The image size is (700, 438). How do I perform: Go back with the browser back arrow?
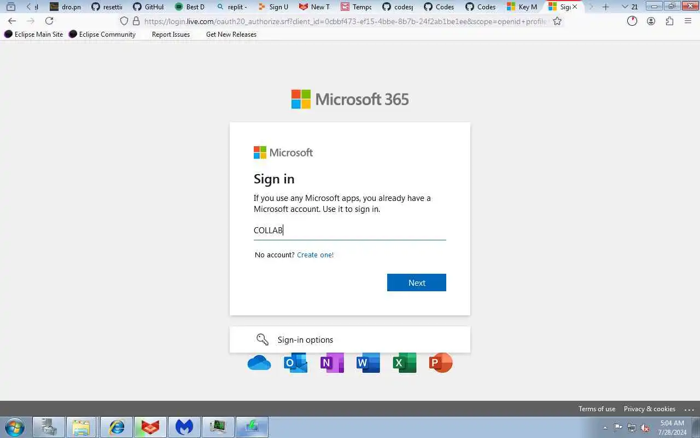point(12,21)
